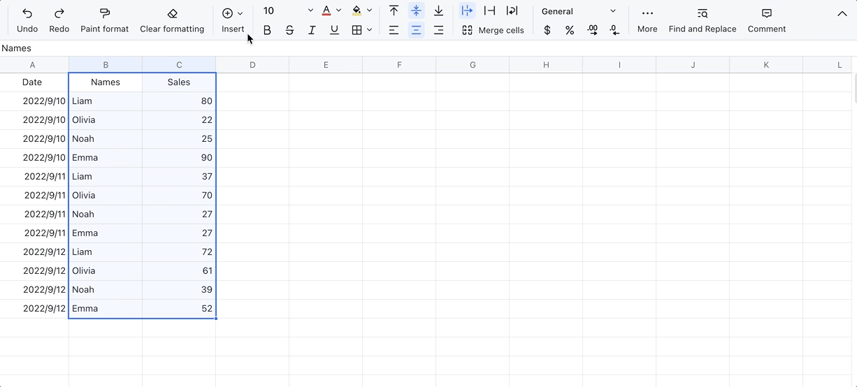Format cells as currency with dollar icon
Image resolution: width=857 pixels, height=387 pixels.
[547, 30]
